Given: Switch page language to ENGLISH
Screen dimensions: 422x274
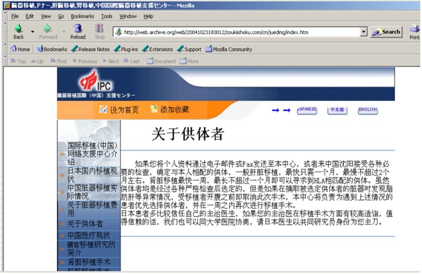Looking at the screenshot, I should click(367, 110).
